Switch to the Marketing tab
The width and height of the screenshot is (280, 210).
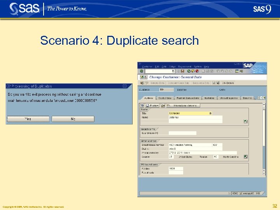pos(210,98)
